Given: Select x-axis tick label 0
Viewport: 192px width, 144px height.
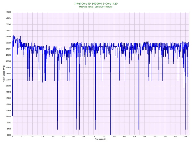Looking at the screenshot, I should coord(12,137).
